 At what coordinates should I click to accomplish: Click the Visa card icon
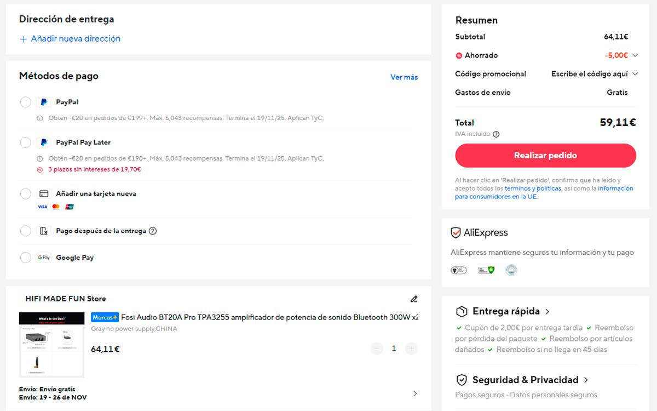[x=41, y=207]
